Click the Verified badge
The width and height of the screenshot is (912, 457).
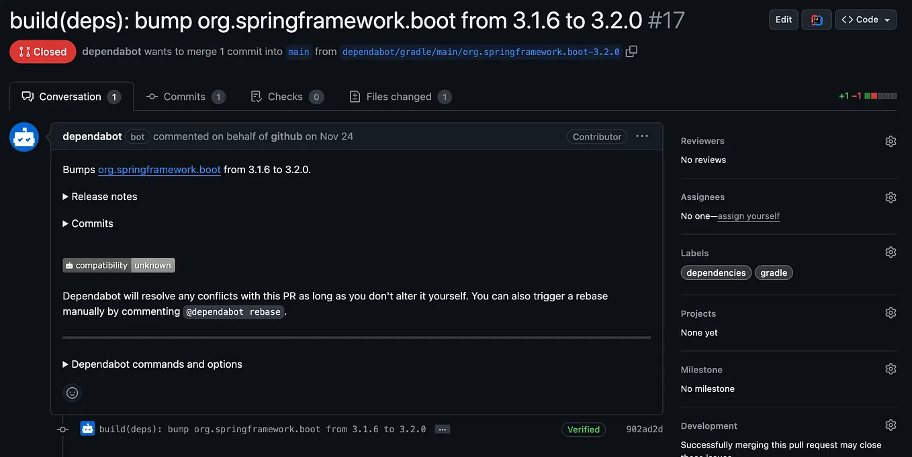point(583,429)
